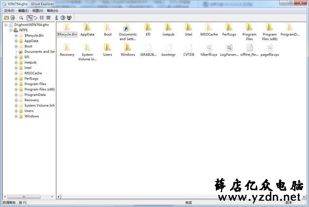309x207 pixels.
Task: Select MSOCache in the tree
Action: [33, 73]
